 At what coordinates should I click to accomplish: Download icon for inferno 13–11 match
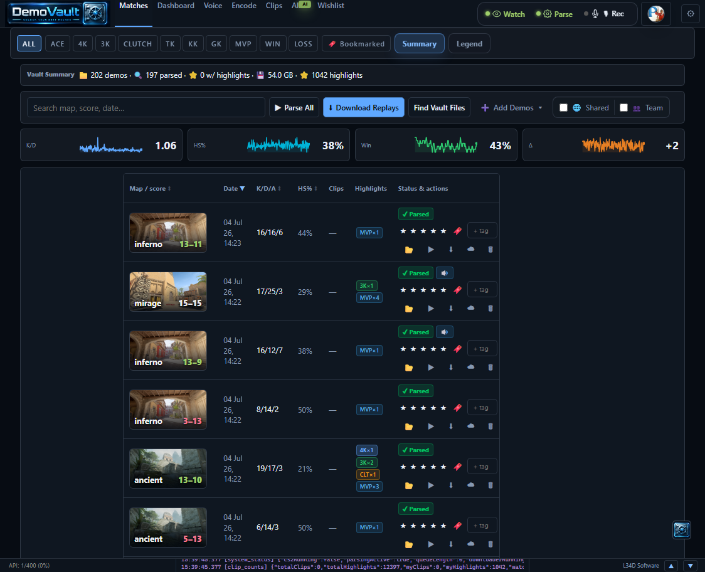[x=451, y=250]
